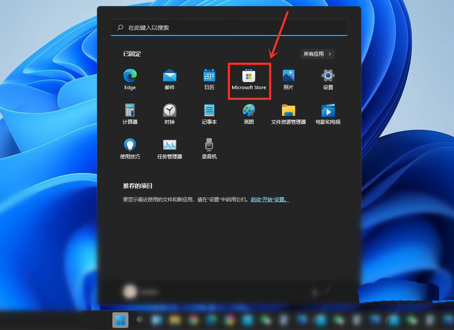Click the 启动"开始"设置 link
Viewport: 454px width, 330px height.
click(x=270, y=200)
